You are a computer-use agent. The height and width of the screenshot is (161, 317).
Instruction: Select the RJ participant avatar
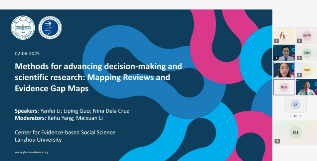click(x=295, y=133)
